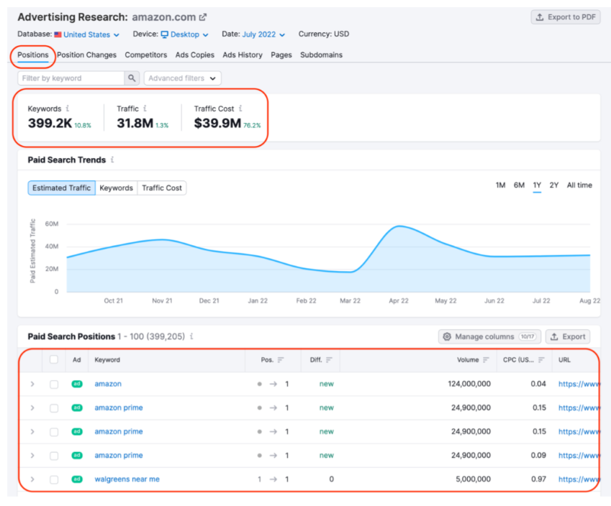Click the 0.97 CPC value
This screenshot has width=611, height=506.
click(538, 479)
